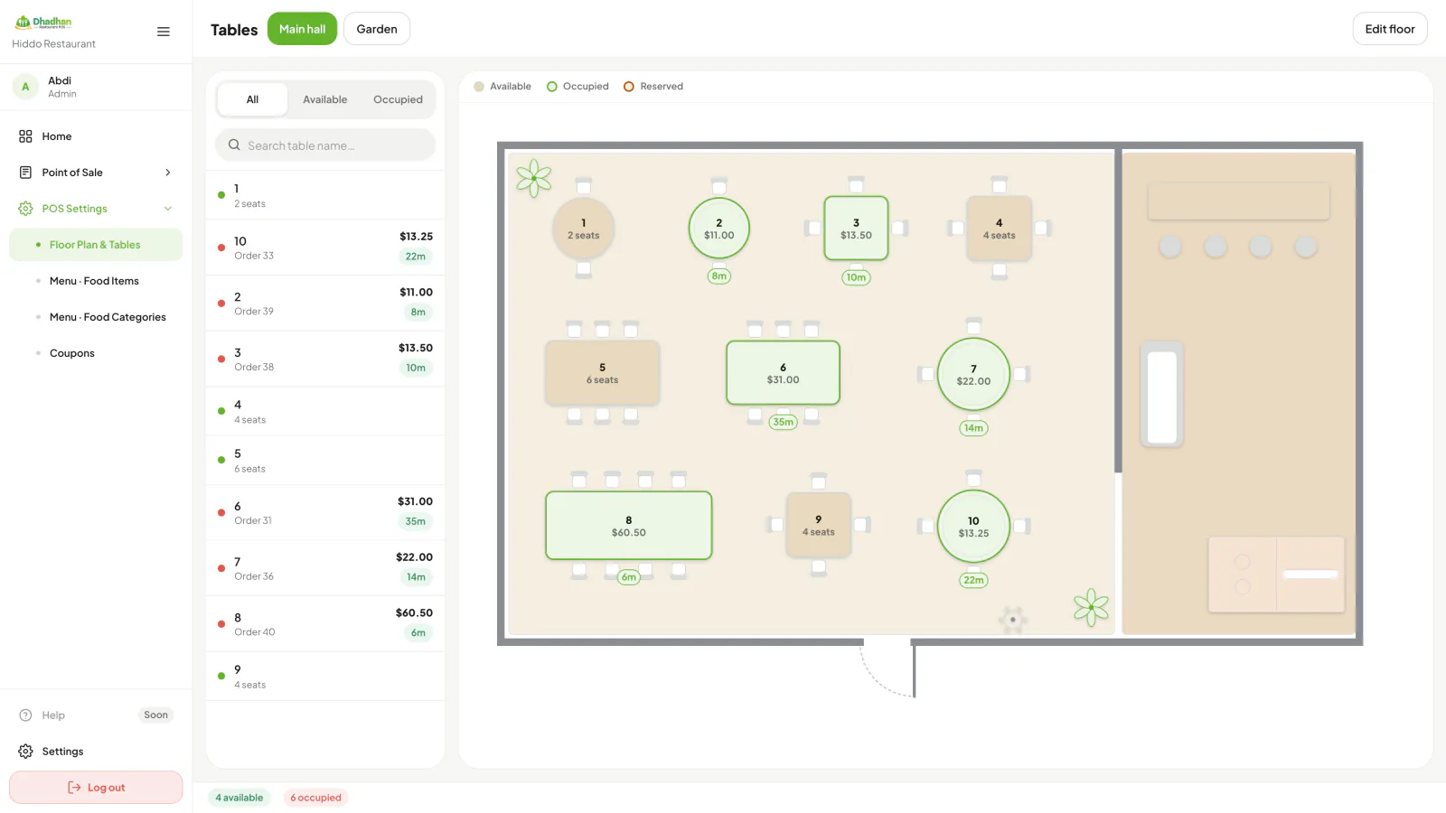Select round table 7 on floor plan
The height and width of the screenshot is (813, 1446).
click(973, 375)
